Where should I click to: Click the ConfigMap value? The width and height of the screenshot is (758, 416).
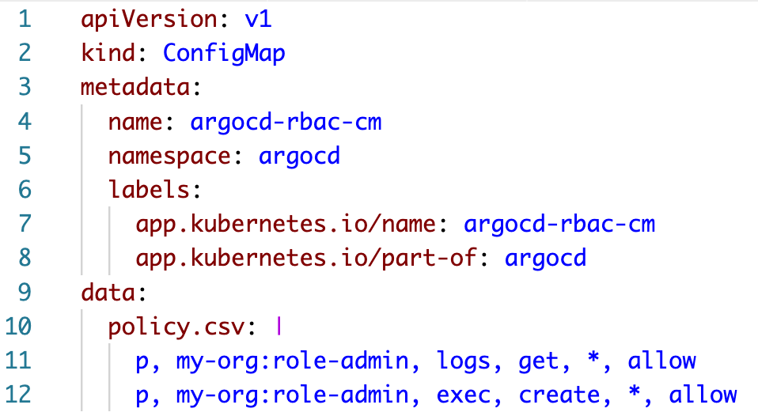pos(224,54)
